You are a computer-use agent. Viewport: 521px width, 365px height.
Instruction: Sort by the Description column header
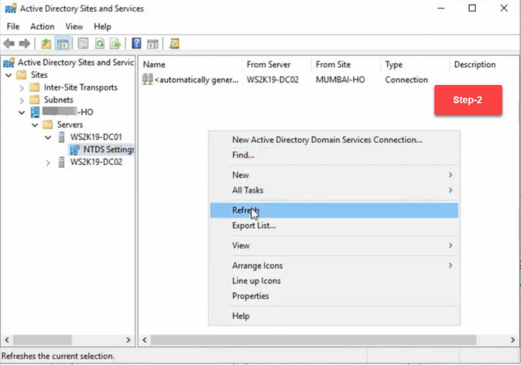click(484, 64)
